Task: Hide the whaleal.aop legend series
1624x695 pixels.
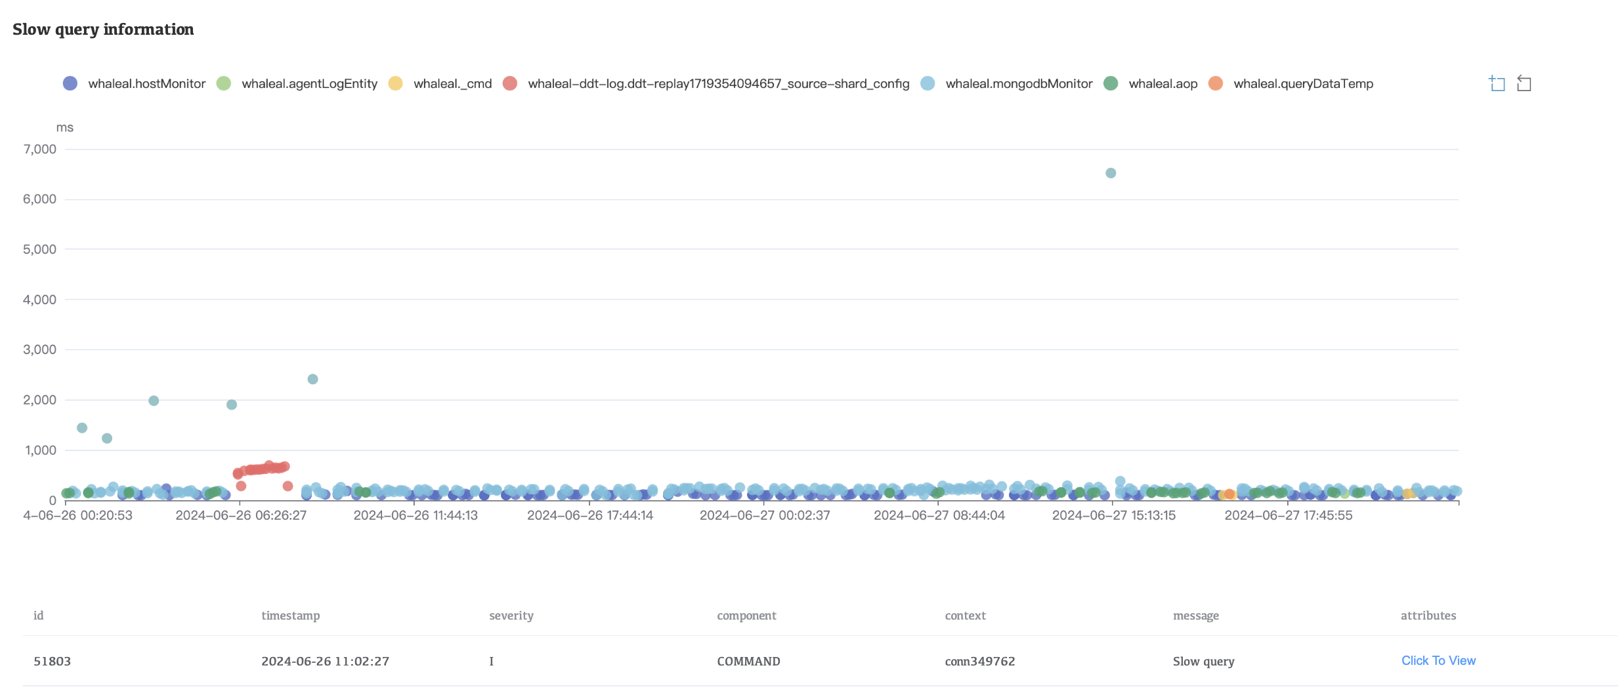Action: 1150,83
